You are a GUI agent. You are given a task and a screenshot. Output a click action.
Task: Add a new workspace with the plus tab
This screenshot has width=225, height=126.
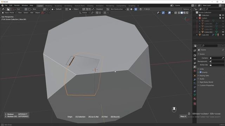(138, 6)
